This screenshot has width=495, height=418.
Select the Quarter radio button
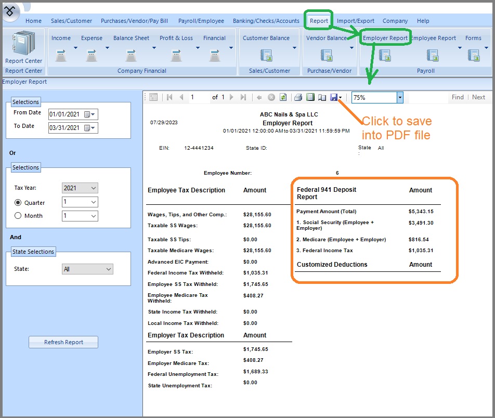click(18, 203)
